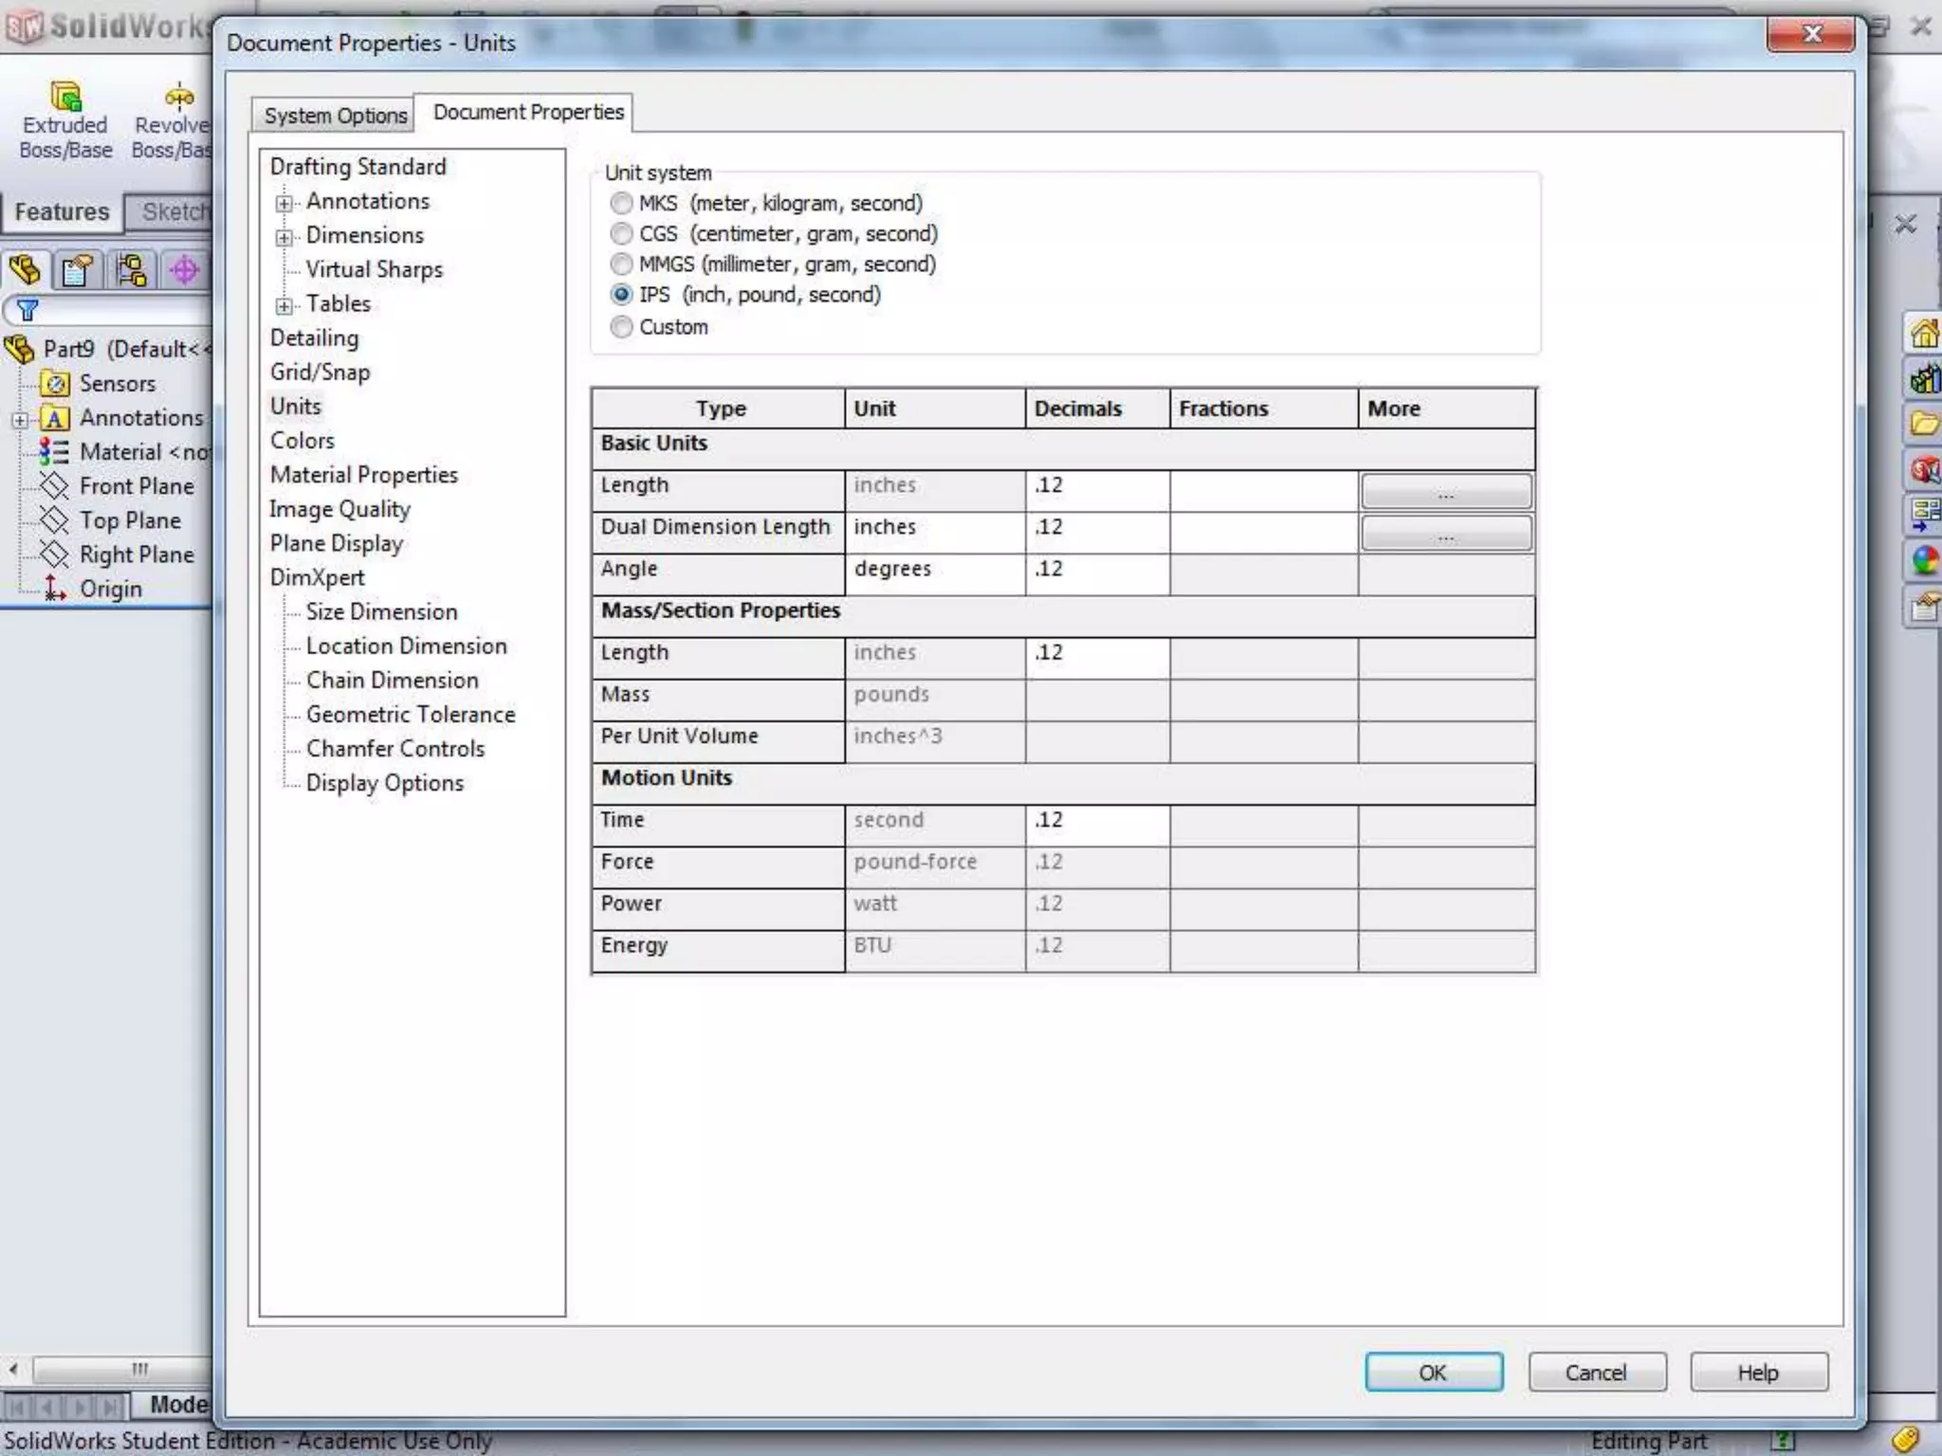Click the Dual Dimension Length decimals field
This screenshot has width=1942, height=1456.
click(1096, 528)
